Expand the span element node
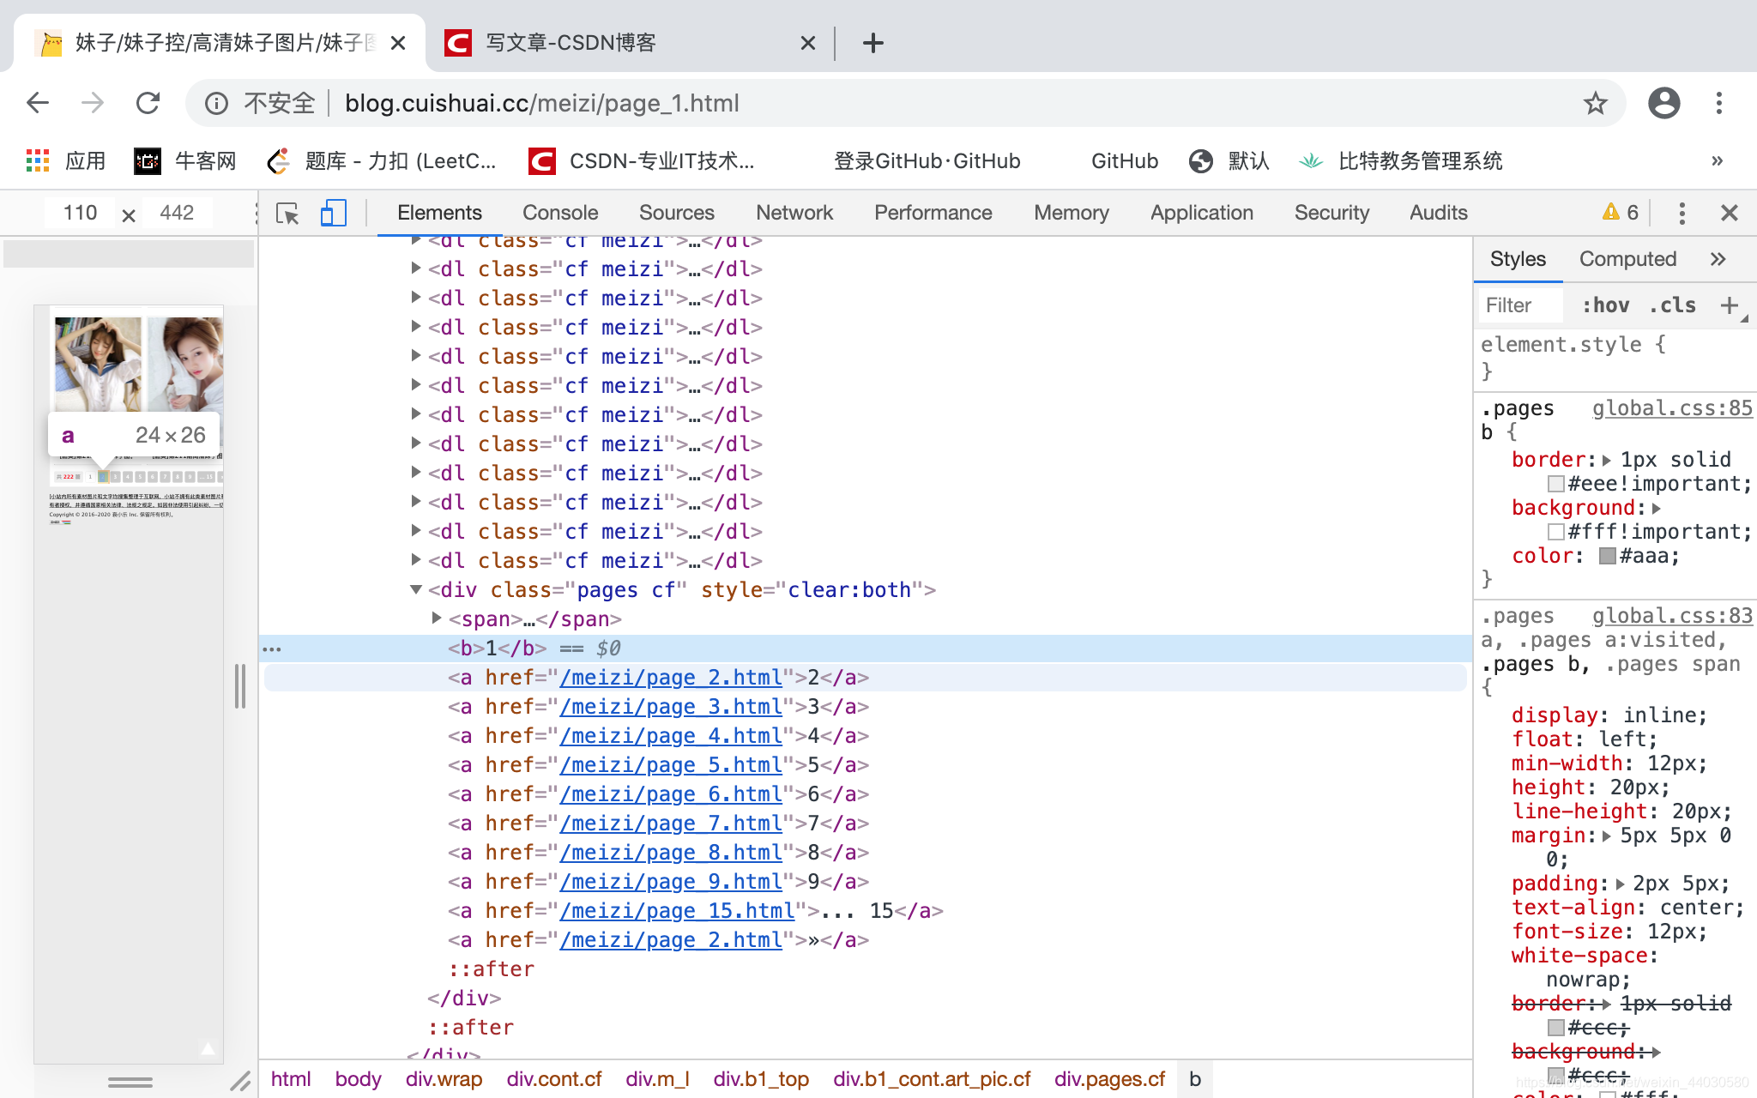The width and height of the screenshot is (1757, 1098). coord(437,618)
